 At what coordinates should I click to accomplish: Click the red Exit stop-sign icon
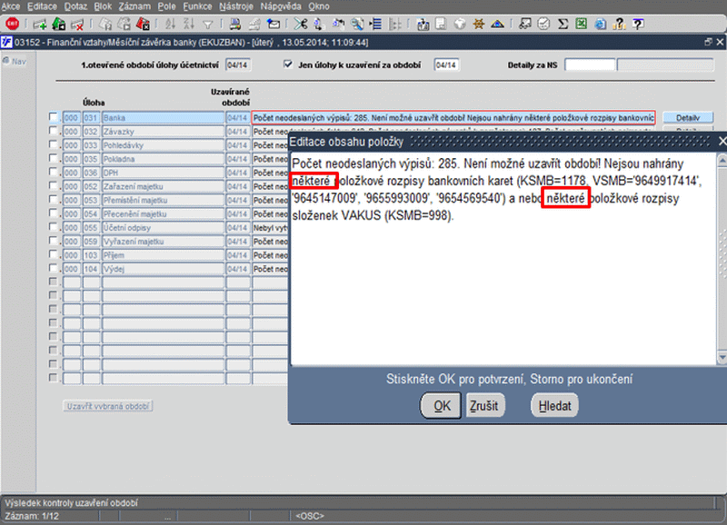click(12, 24)
